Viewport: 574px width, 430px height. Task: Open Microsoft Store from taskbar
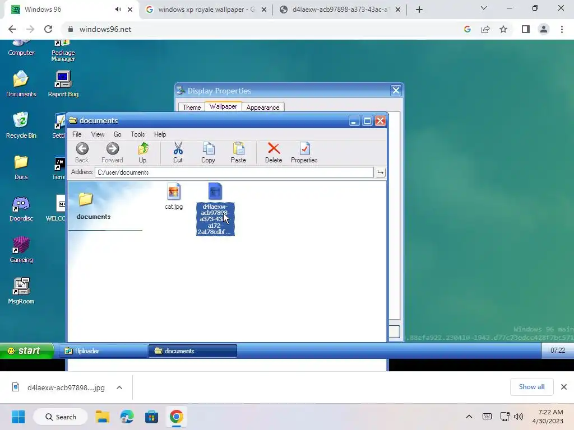coord(151,417)
